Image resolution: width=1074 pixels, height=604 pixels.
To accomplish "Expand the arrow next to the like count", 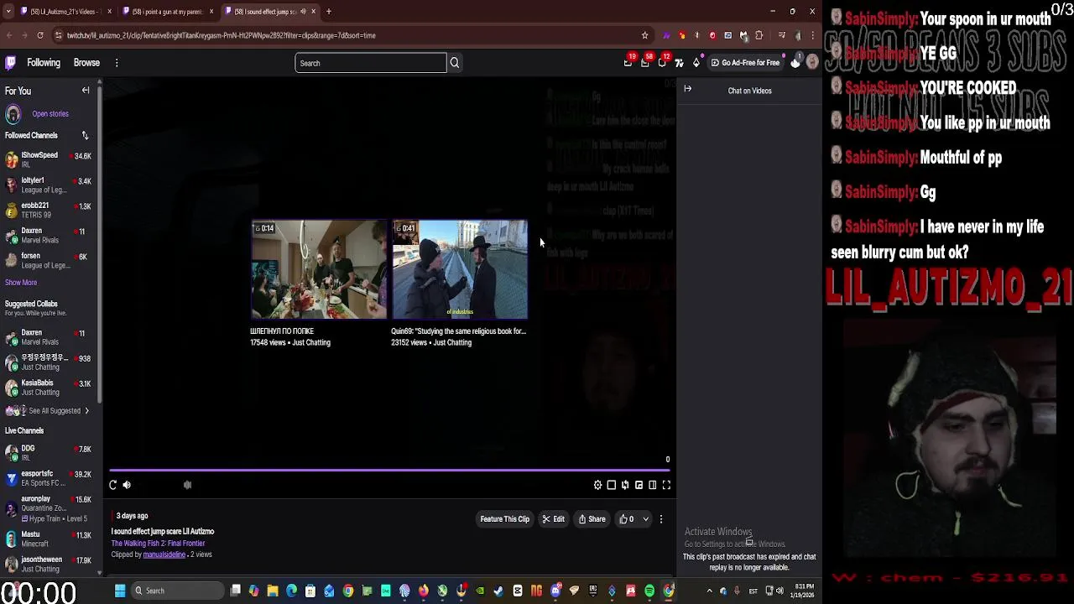I will [x=645, y=519].
